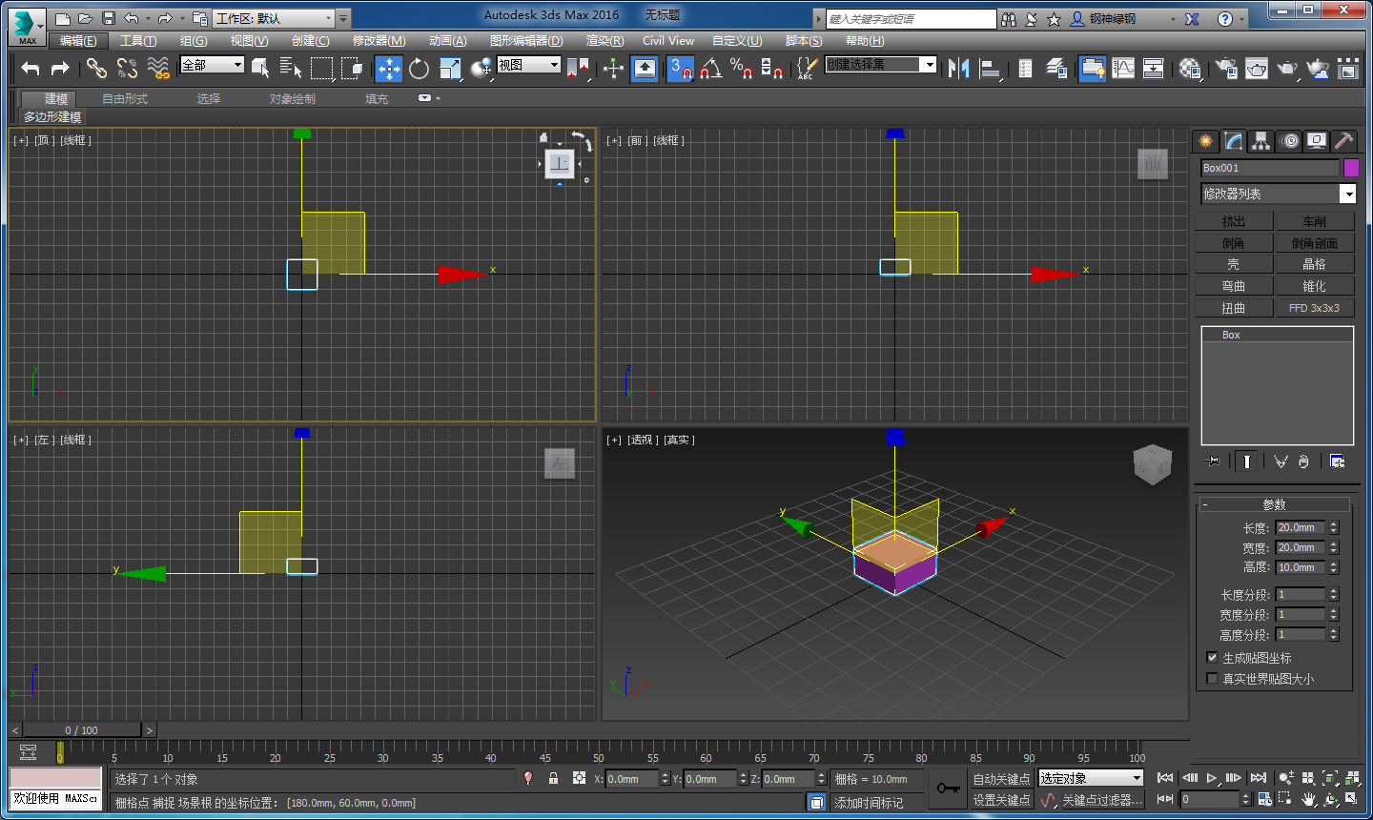The image size is (1373, 820).
Task: Open the Create command panel tab
Action: (x=1206, y=141)
